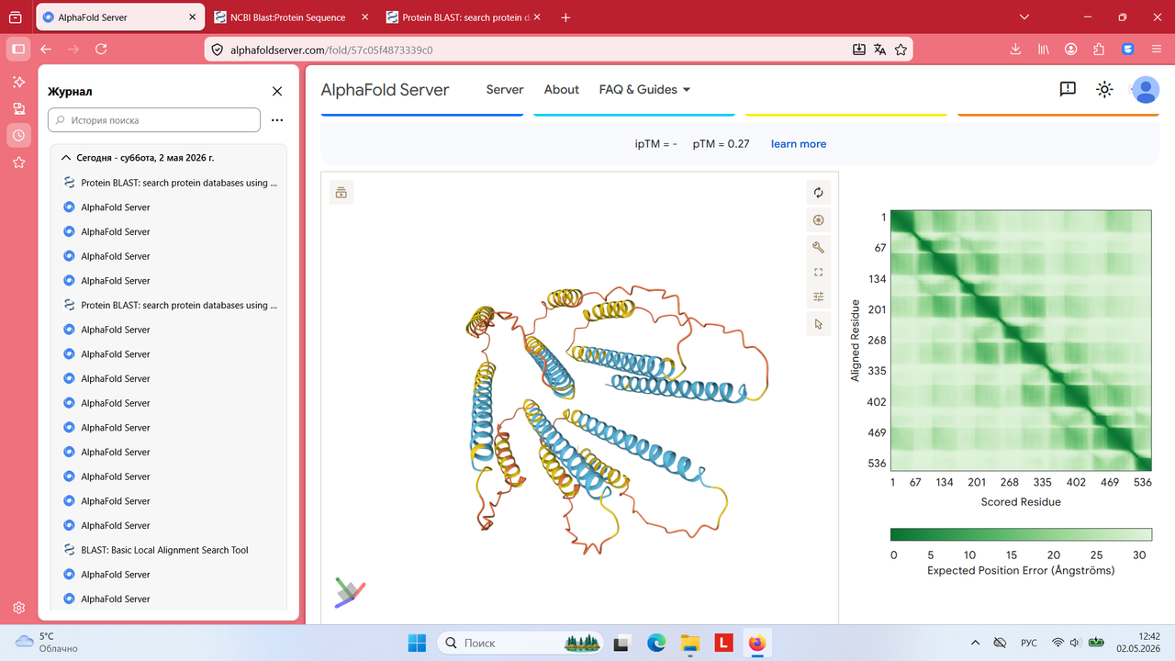This screenshot has width=1175, height=661.
Task: Open the Extensions panel
Action: coord(1100,50)
